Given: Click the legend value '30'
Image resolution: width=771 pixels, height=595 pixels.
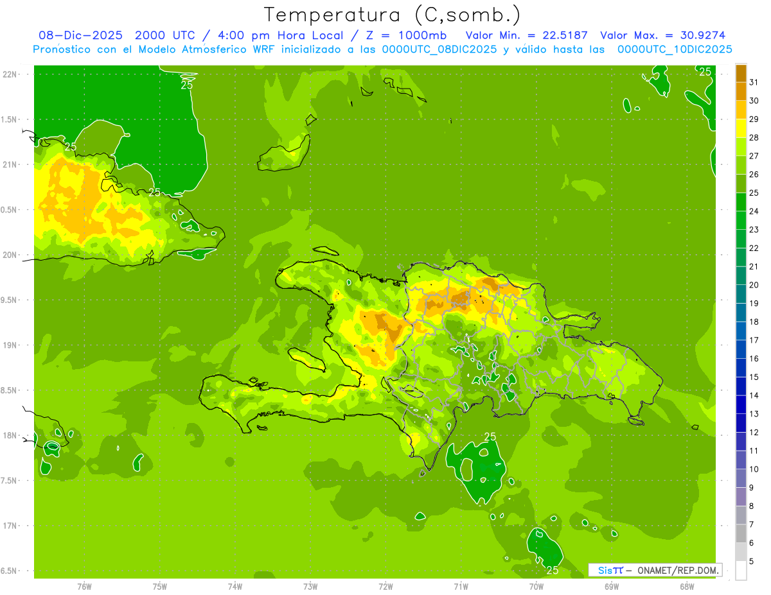Looking at the screenshot, I should [x=754, y=101].
